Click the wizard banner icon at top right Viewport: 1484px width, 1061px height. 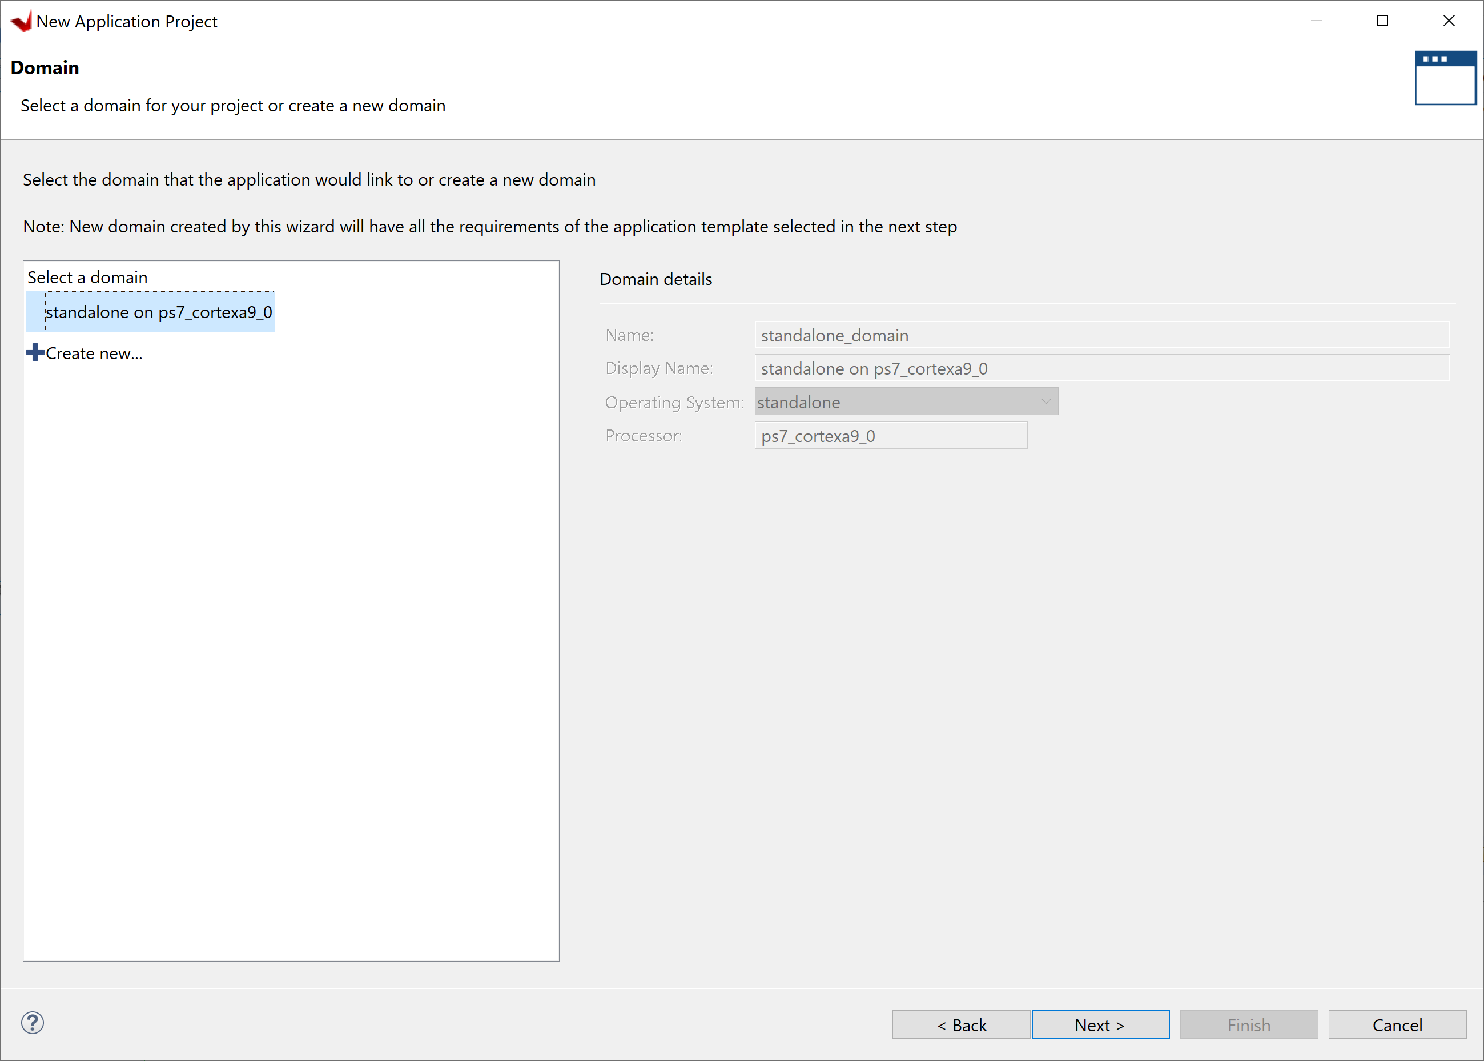click(1445, 78)
